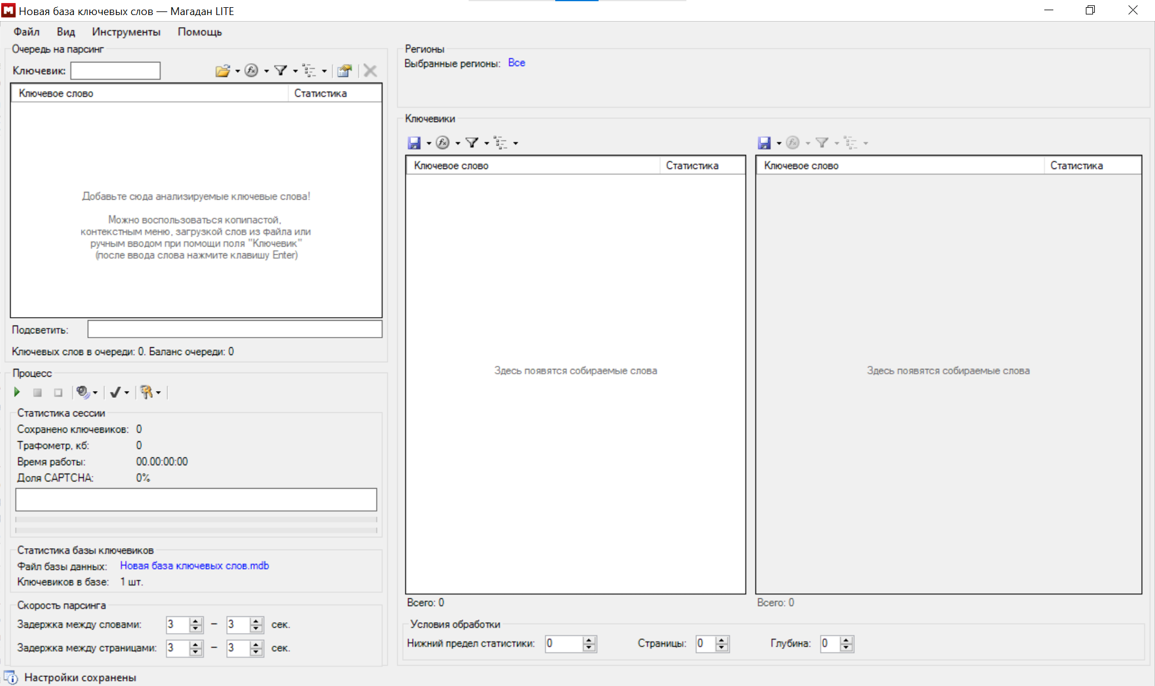The width and height of the screenshot is (1155, 686).
Task: Click the form-edit icon next to the gray X
Action: click(x=344, y=71)
